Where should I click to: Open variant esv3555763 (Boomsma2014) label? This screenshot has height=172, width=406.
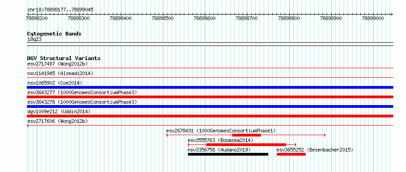220,140
